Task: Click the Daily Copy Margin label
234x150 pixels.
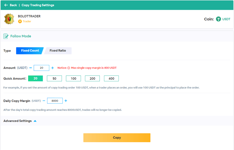Action: [17, 101]
